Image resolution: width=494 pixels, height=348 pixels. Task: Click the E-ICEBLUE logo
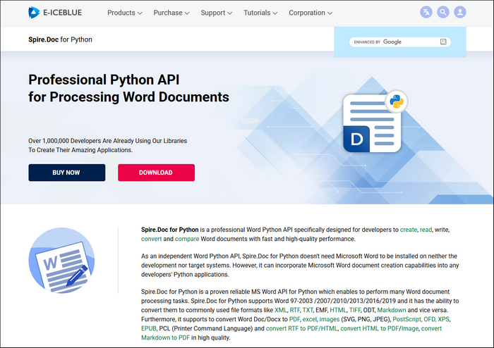pos(57,13)
